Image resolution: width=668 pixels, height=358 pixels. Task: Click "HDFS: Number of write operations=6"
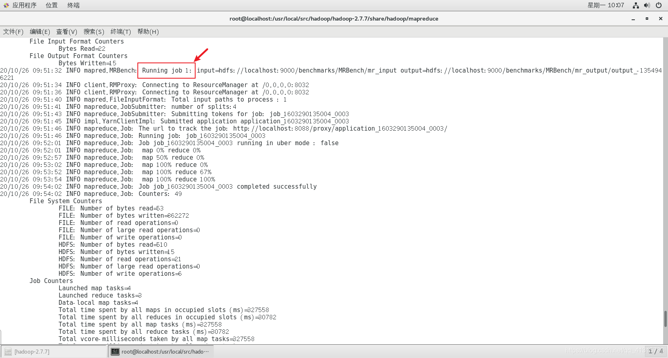(x=120, y=274)
